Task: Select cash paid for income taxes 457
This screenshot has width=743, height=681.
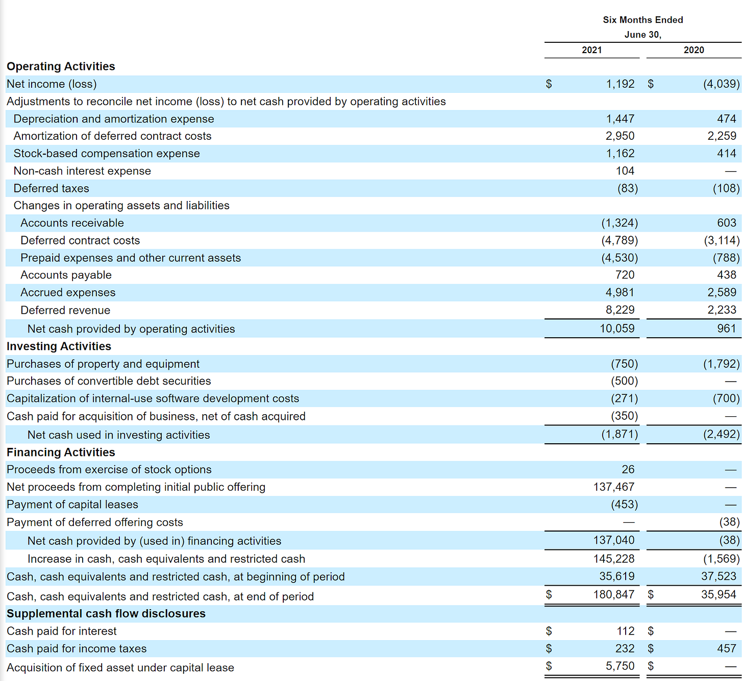Action: [x=727, y=648]
